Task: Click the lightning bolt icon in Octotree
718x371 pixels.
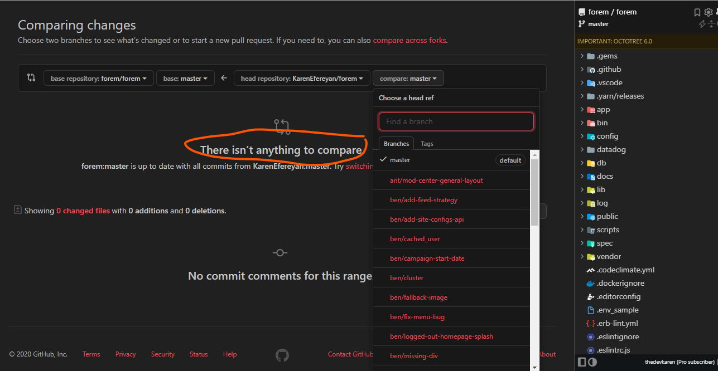Action: (x=702, y=24)
